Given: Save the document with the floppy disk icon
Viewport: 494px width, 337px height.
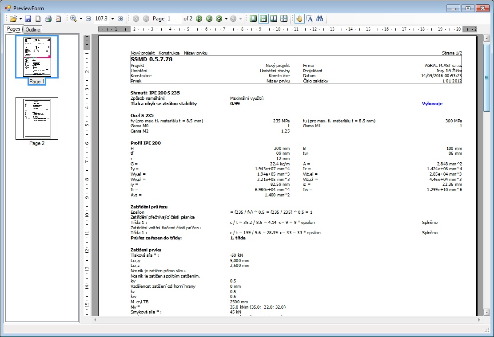Looking at the screenshot, I should click(x=28, y=19).
